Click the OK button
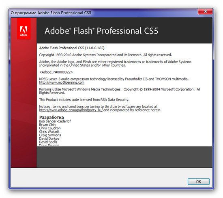The width and height of the screenshot is (223, 198). tap(199, 181)
